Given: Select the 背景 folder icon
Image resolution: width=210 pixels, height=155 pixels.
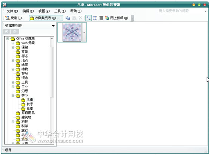Looking at the screenshot, I should click(18, 52).
